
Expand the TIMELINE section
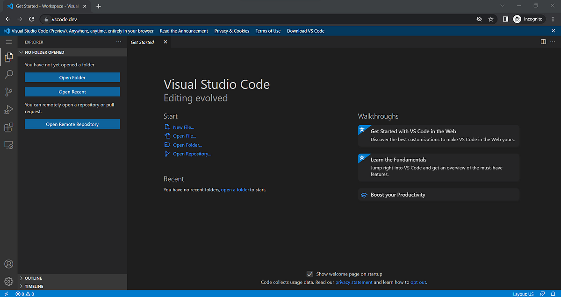(x=33, y=286)
